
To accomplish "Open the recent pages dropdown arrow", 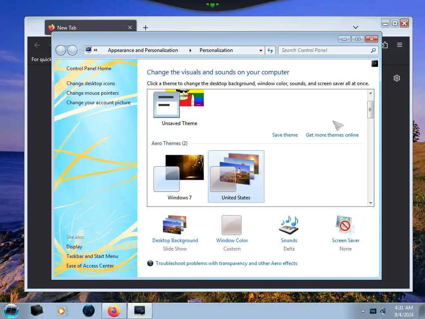I will click(x=81, y=50).
